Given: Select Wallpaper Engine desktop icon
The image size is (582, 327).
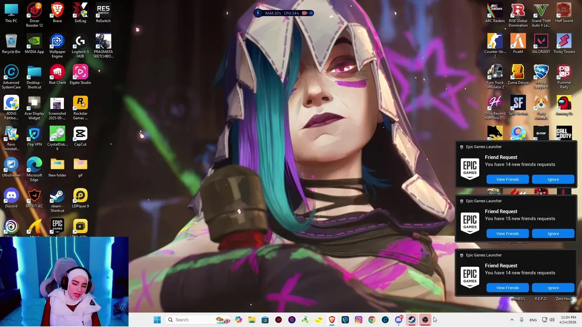Looking at the screenshot, I should coord(57,46).
